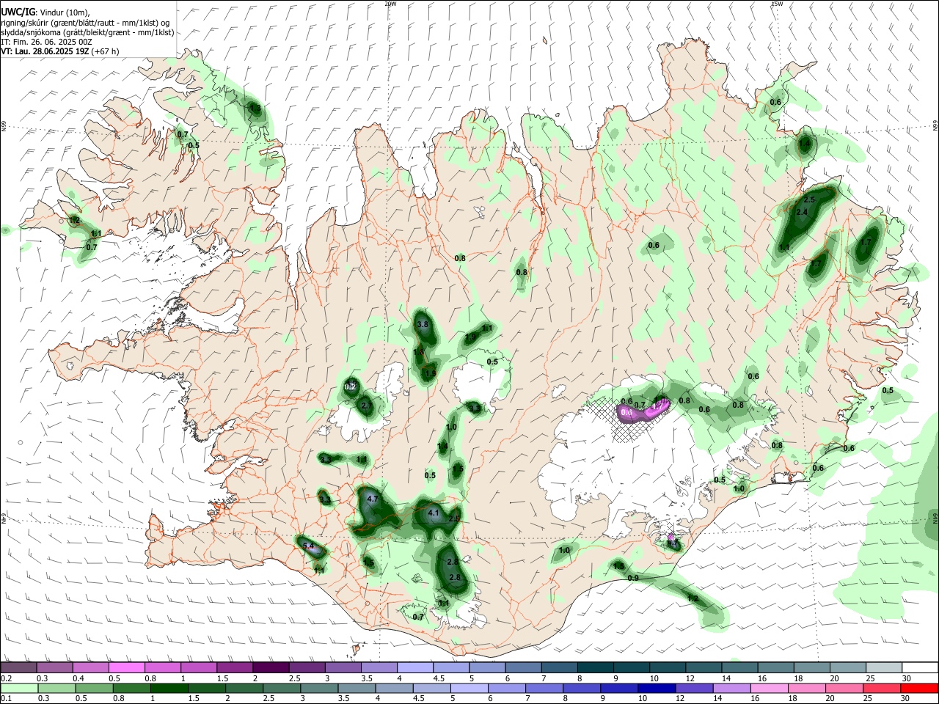Image resolution: width=939 pixels, height=704 pixels.
Task: Click the '15W' longitude label at the top
Action: tap(777, 4)
